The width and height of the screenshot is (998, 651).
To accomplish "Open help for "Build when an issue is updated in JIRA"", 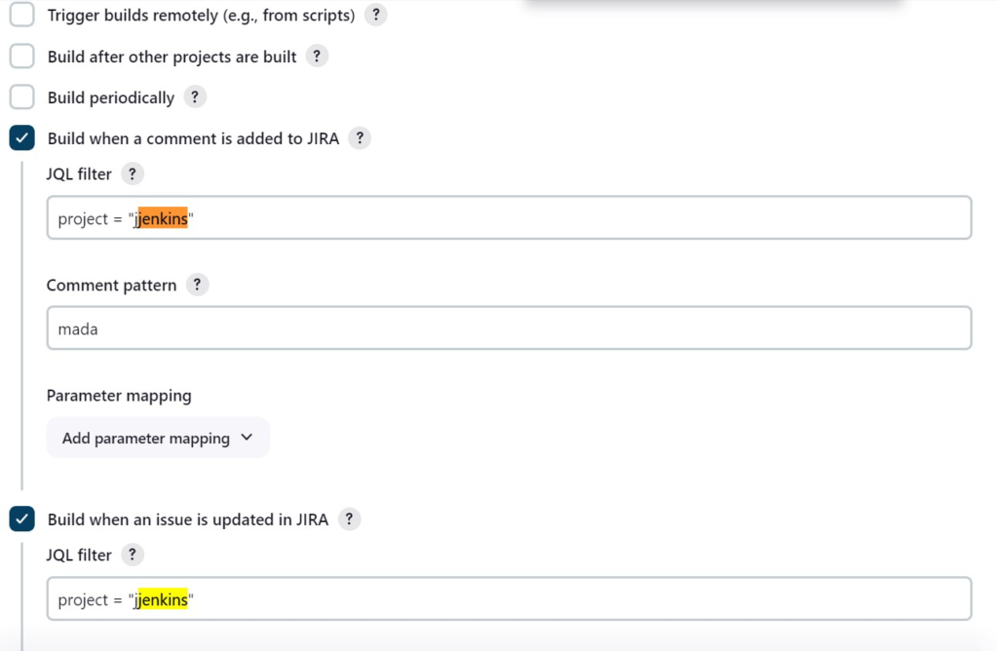I will [x=349, y=518].
